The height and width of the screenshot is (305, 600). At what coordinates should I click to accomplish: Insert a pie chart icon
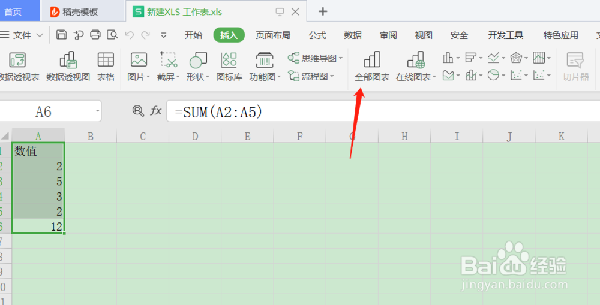click(494, 76)
